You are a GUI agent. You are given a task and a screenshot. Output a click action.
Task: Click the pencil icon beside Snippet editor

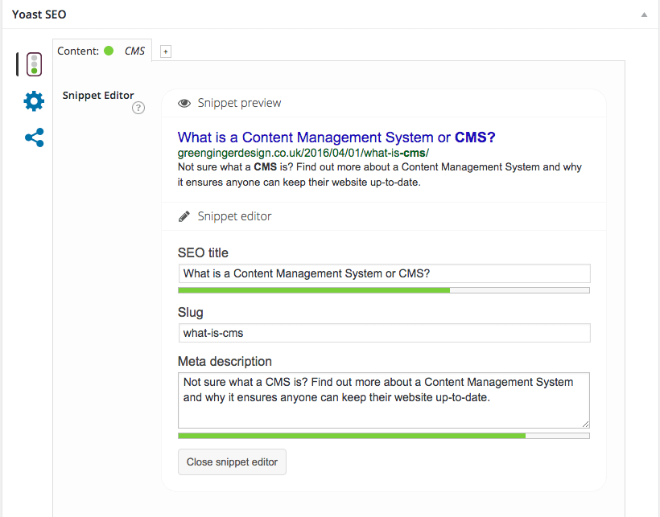point(184,216)
